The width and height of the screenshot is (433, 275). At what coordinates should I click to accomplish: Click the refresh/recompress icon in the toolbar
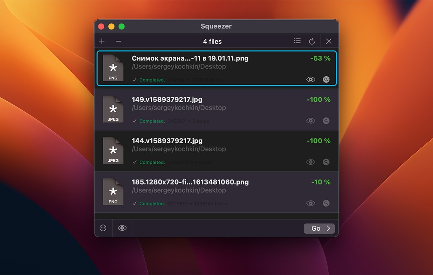[x=312, y=40]
